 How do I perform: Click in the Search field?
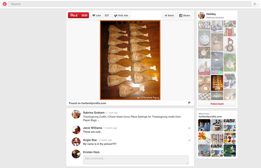point(127,4)
